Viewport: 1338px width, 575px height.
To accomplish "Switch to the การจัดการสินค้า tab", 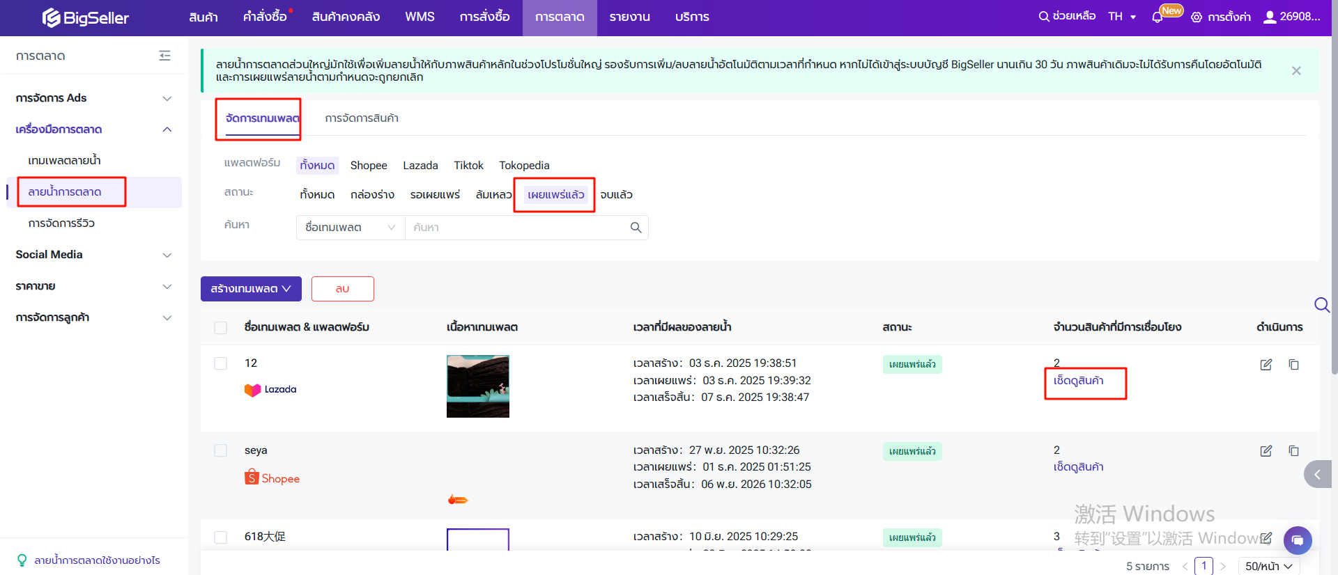I will pos(362,118).
